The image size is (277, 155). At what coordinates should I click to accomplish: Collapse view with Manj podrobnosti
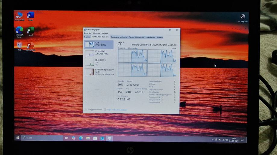click(93, 110)
